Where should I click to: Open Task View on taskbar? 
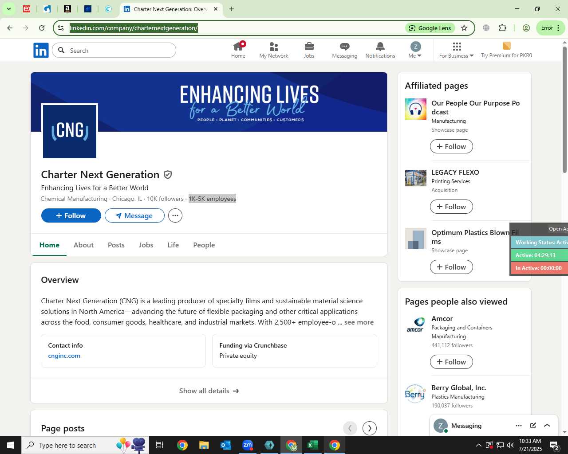(160, 445)
